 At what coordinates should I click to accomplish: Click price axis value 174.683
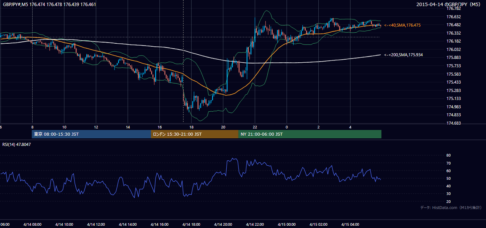pyautogui.click(x=454, y=123)
